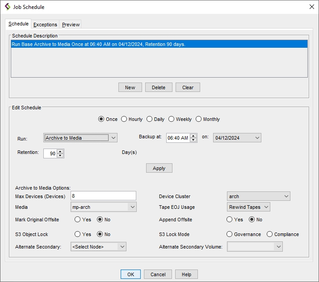
Task: Select the Weekly schedule frequency
Action: [x=172, y=119]
